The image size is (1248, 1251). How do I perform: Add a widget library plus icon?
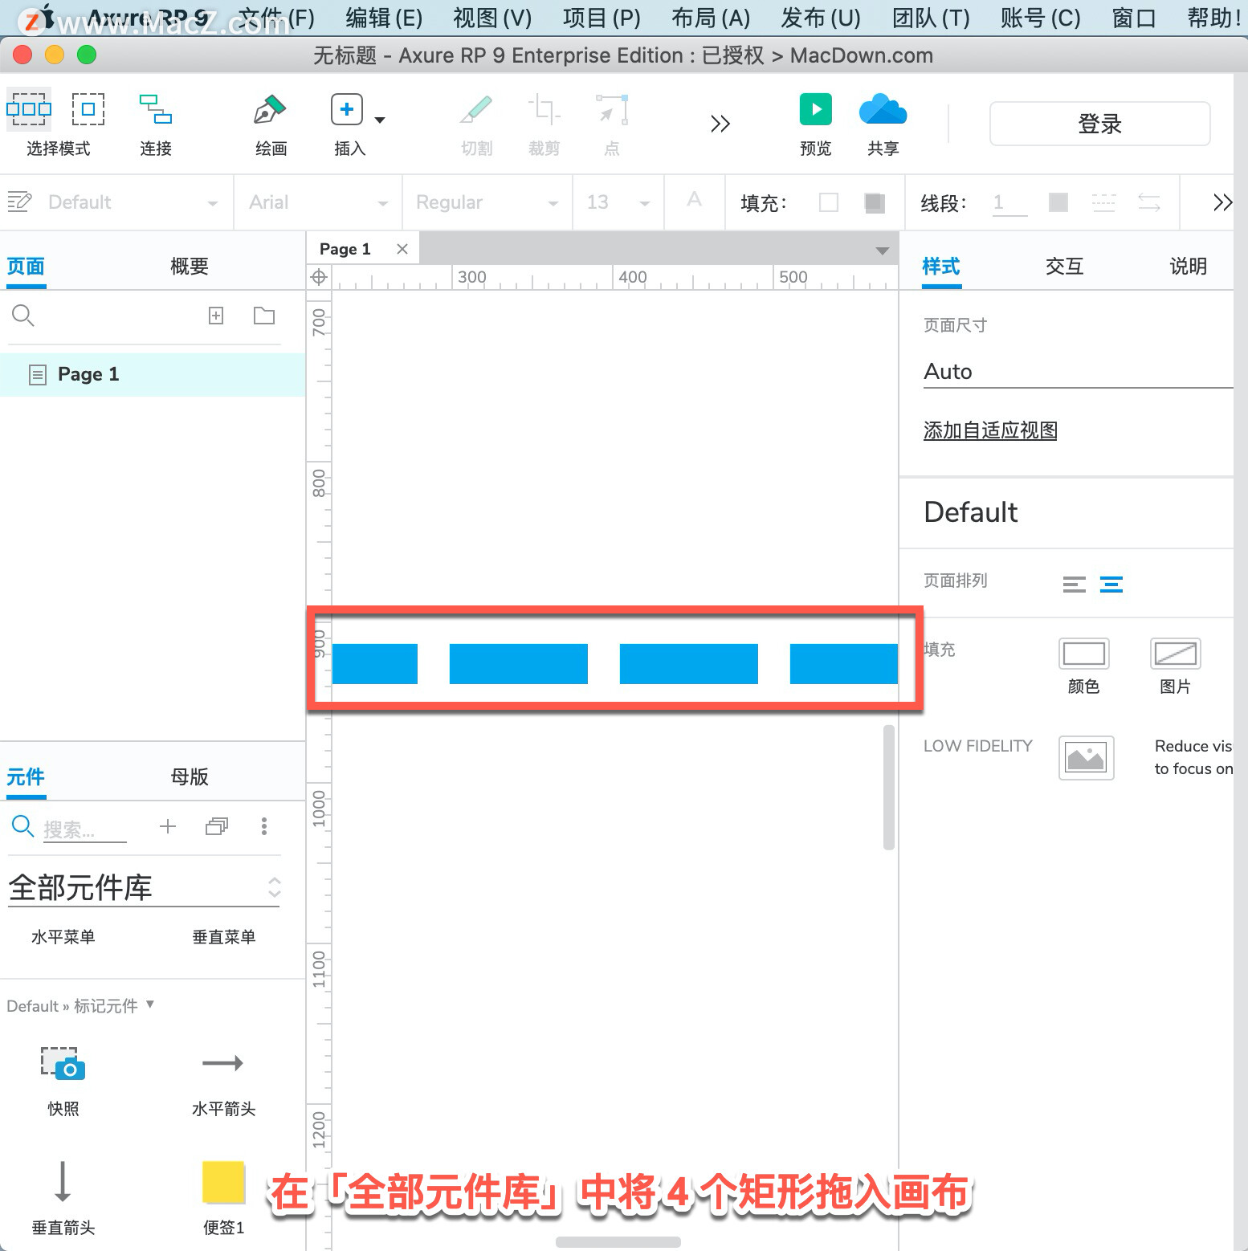(x=168, y=826)
